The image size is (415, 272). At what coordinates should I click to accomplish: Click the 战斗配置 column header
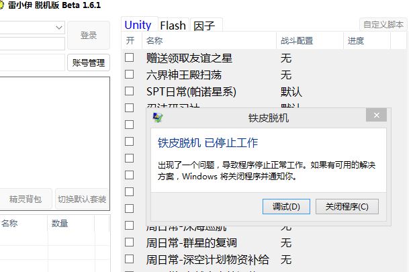point(297,41)
